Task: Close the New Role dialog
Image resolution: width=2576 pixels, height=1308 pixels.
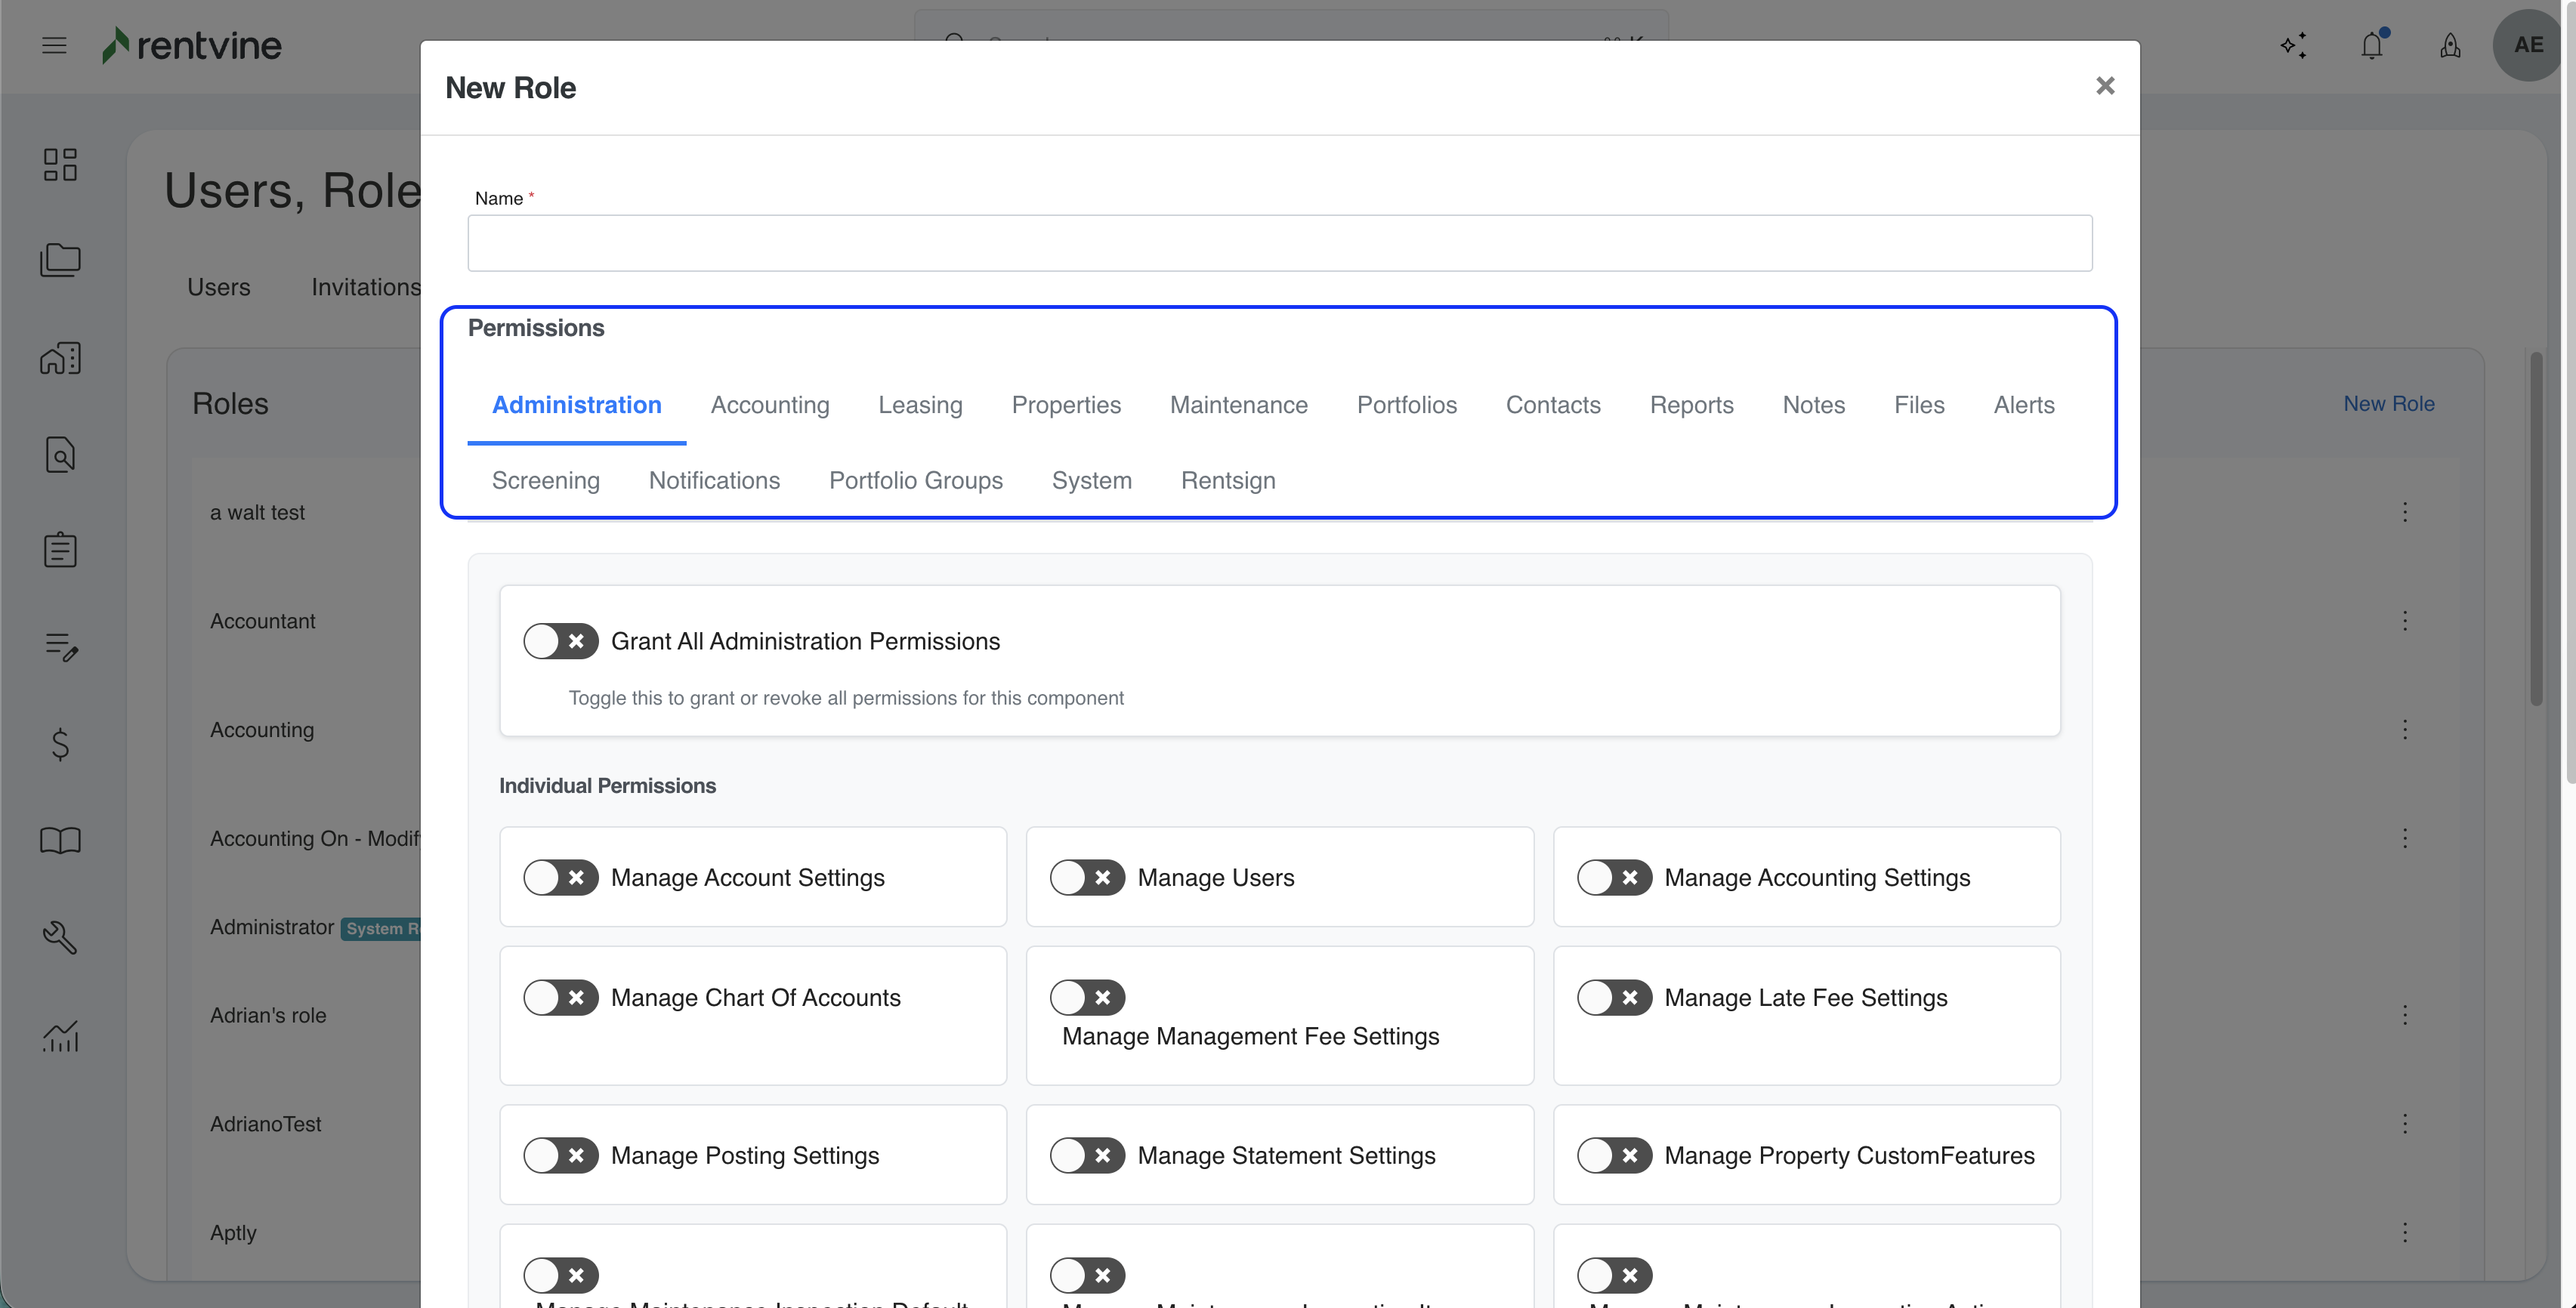Action: pos(2105,86)
